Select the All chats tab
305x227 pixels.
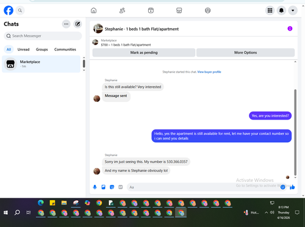(x=9, y=49)
